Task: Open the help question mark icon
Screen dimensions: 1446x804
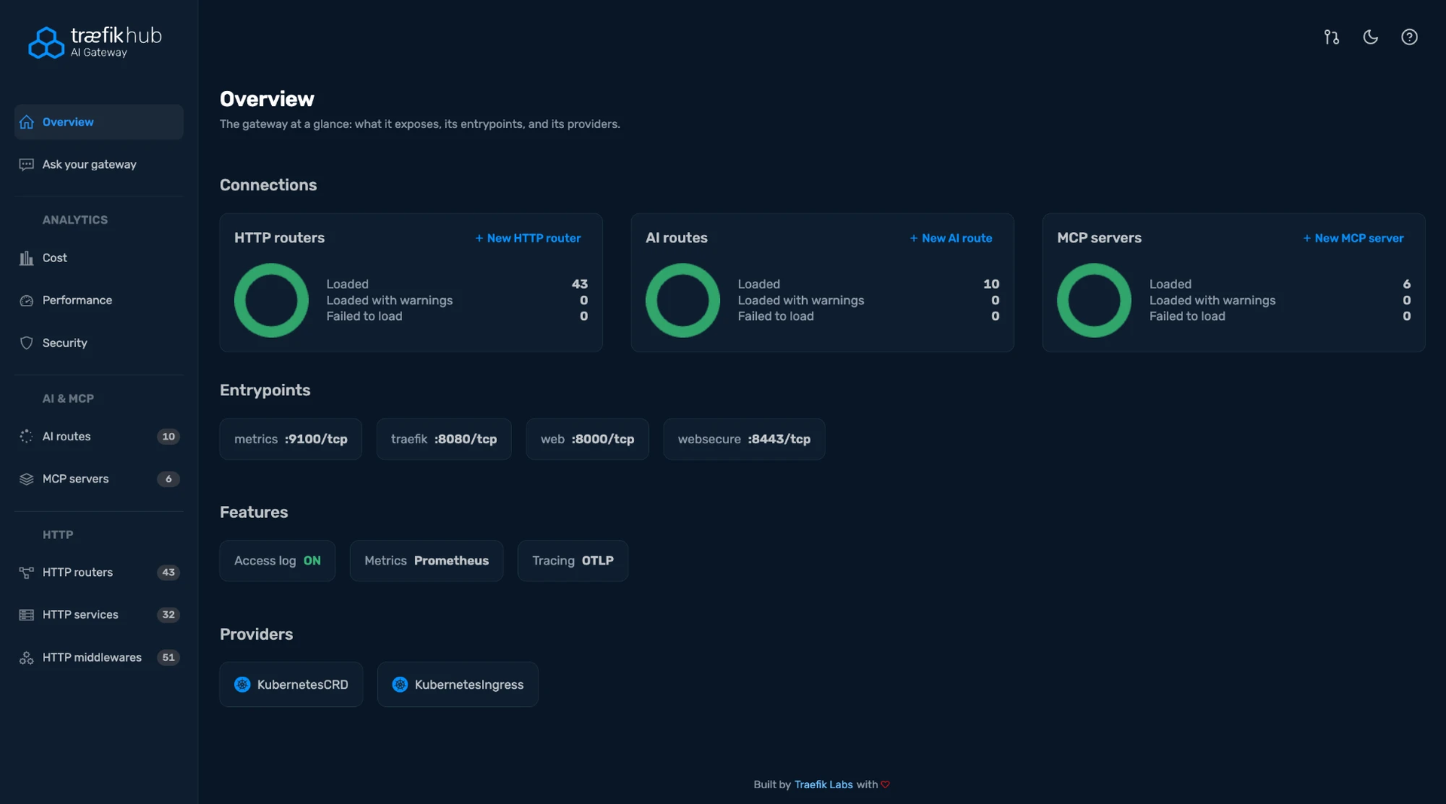Action: tap(1409, 37)
